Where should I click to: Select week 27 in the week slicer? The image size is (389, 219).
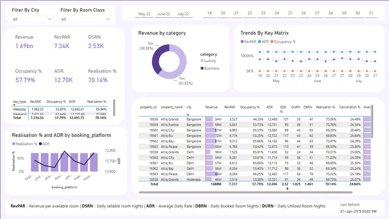[317, 13]
